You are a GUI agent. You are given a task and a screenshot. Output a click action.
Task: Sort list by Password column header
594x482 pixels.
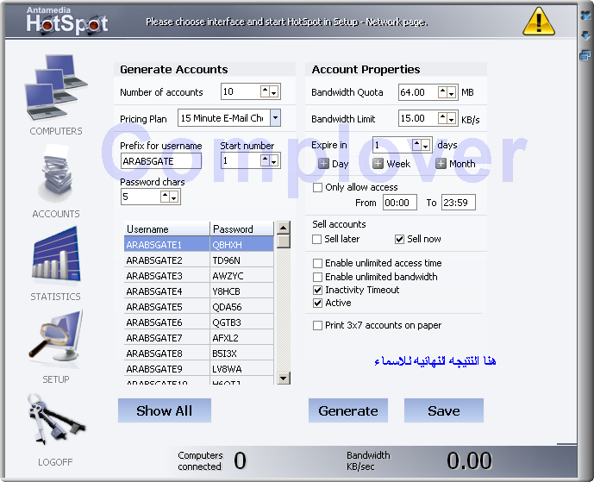(241, 229)
